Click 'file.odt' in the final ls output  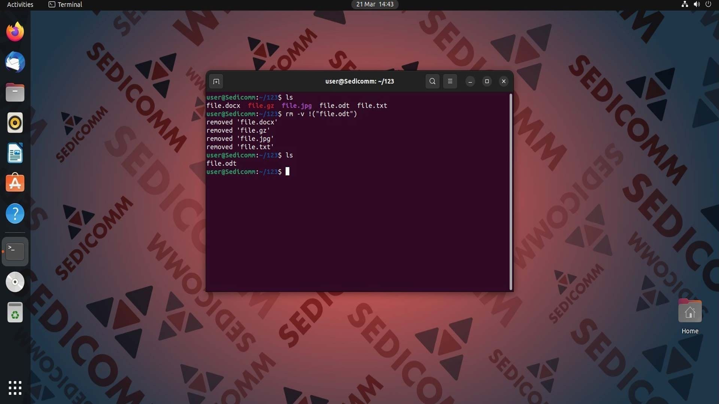221,163
